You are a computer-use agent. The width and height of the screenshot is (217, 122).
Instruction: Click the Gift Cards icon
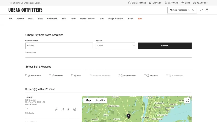[151, 3]
